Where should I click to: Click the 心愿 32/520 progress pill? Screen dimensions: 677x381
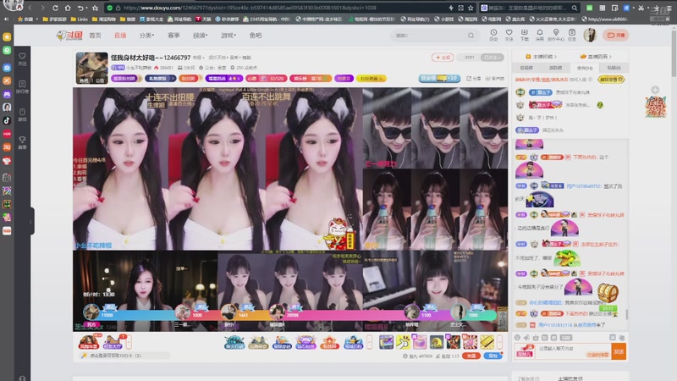tap(266, 79)
